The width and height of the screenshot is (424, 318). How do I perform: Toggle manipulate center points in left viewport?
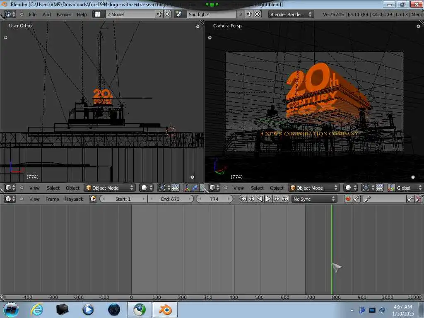[175, 188]
